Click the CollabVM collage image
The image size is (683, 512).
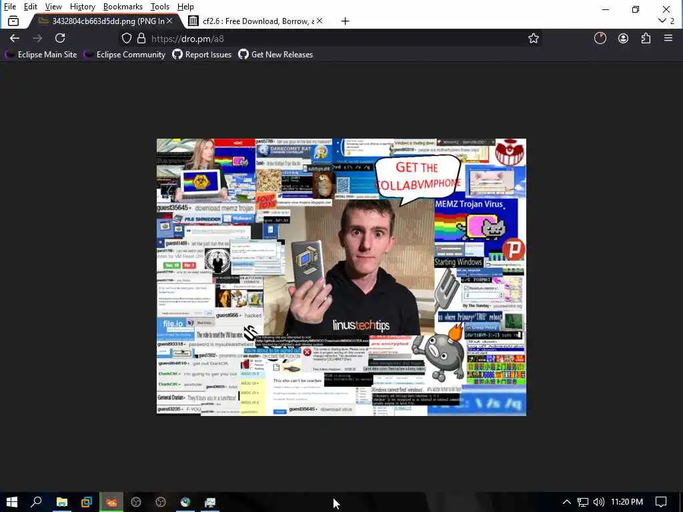coord(341,277)
